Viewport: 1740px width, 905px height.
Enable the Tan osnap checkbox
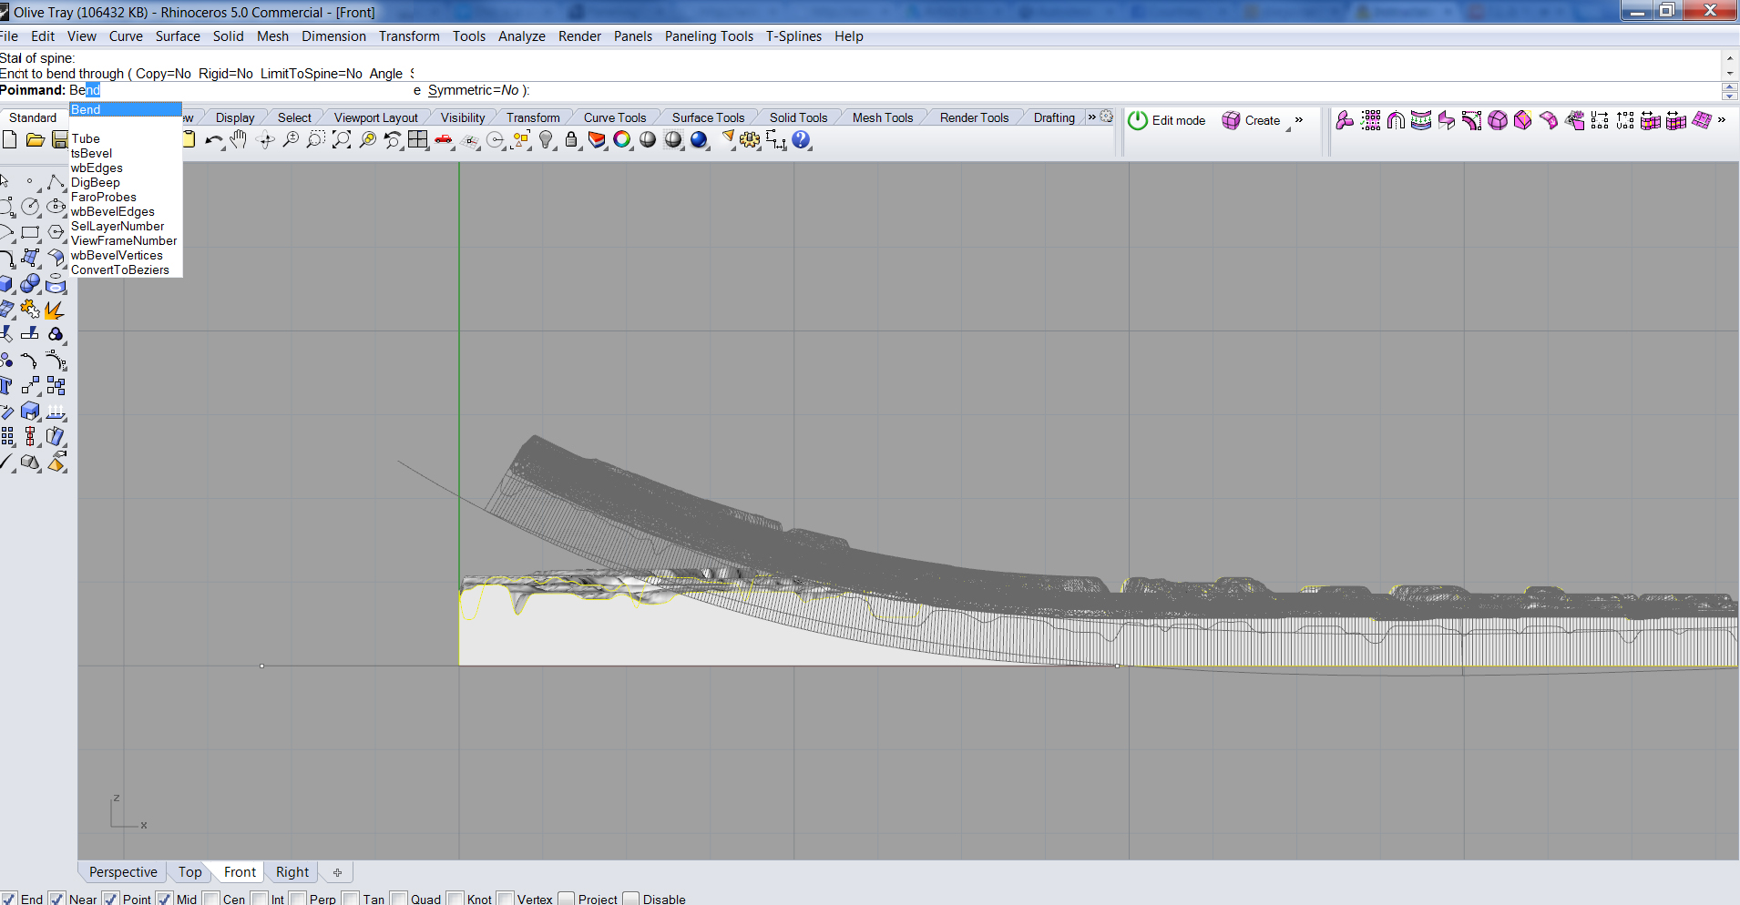tap(351, 899)
